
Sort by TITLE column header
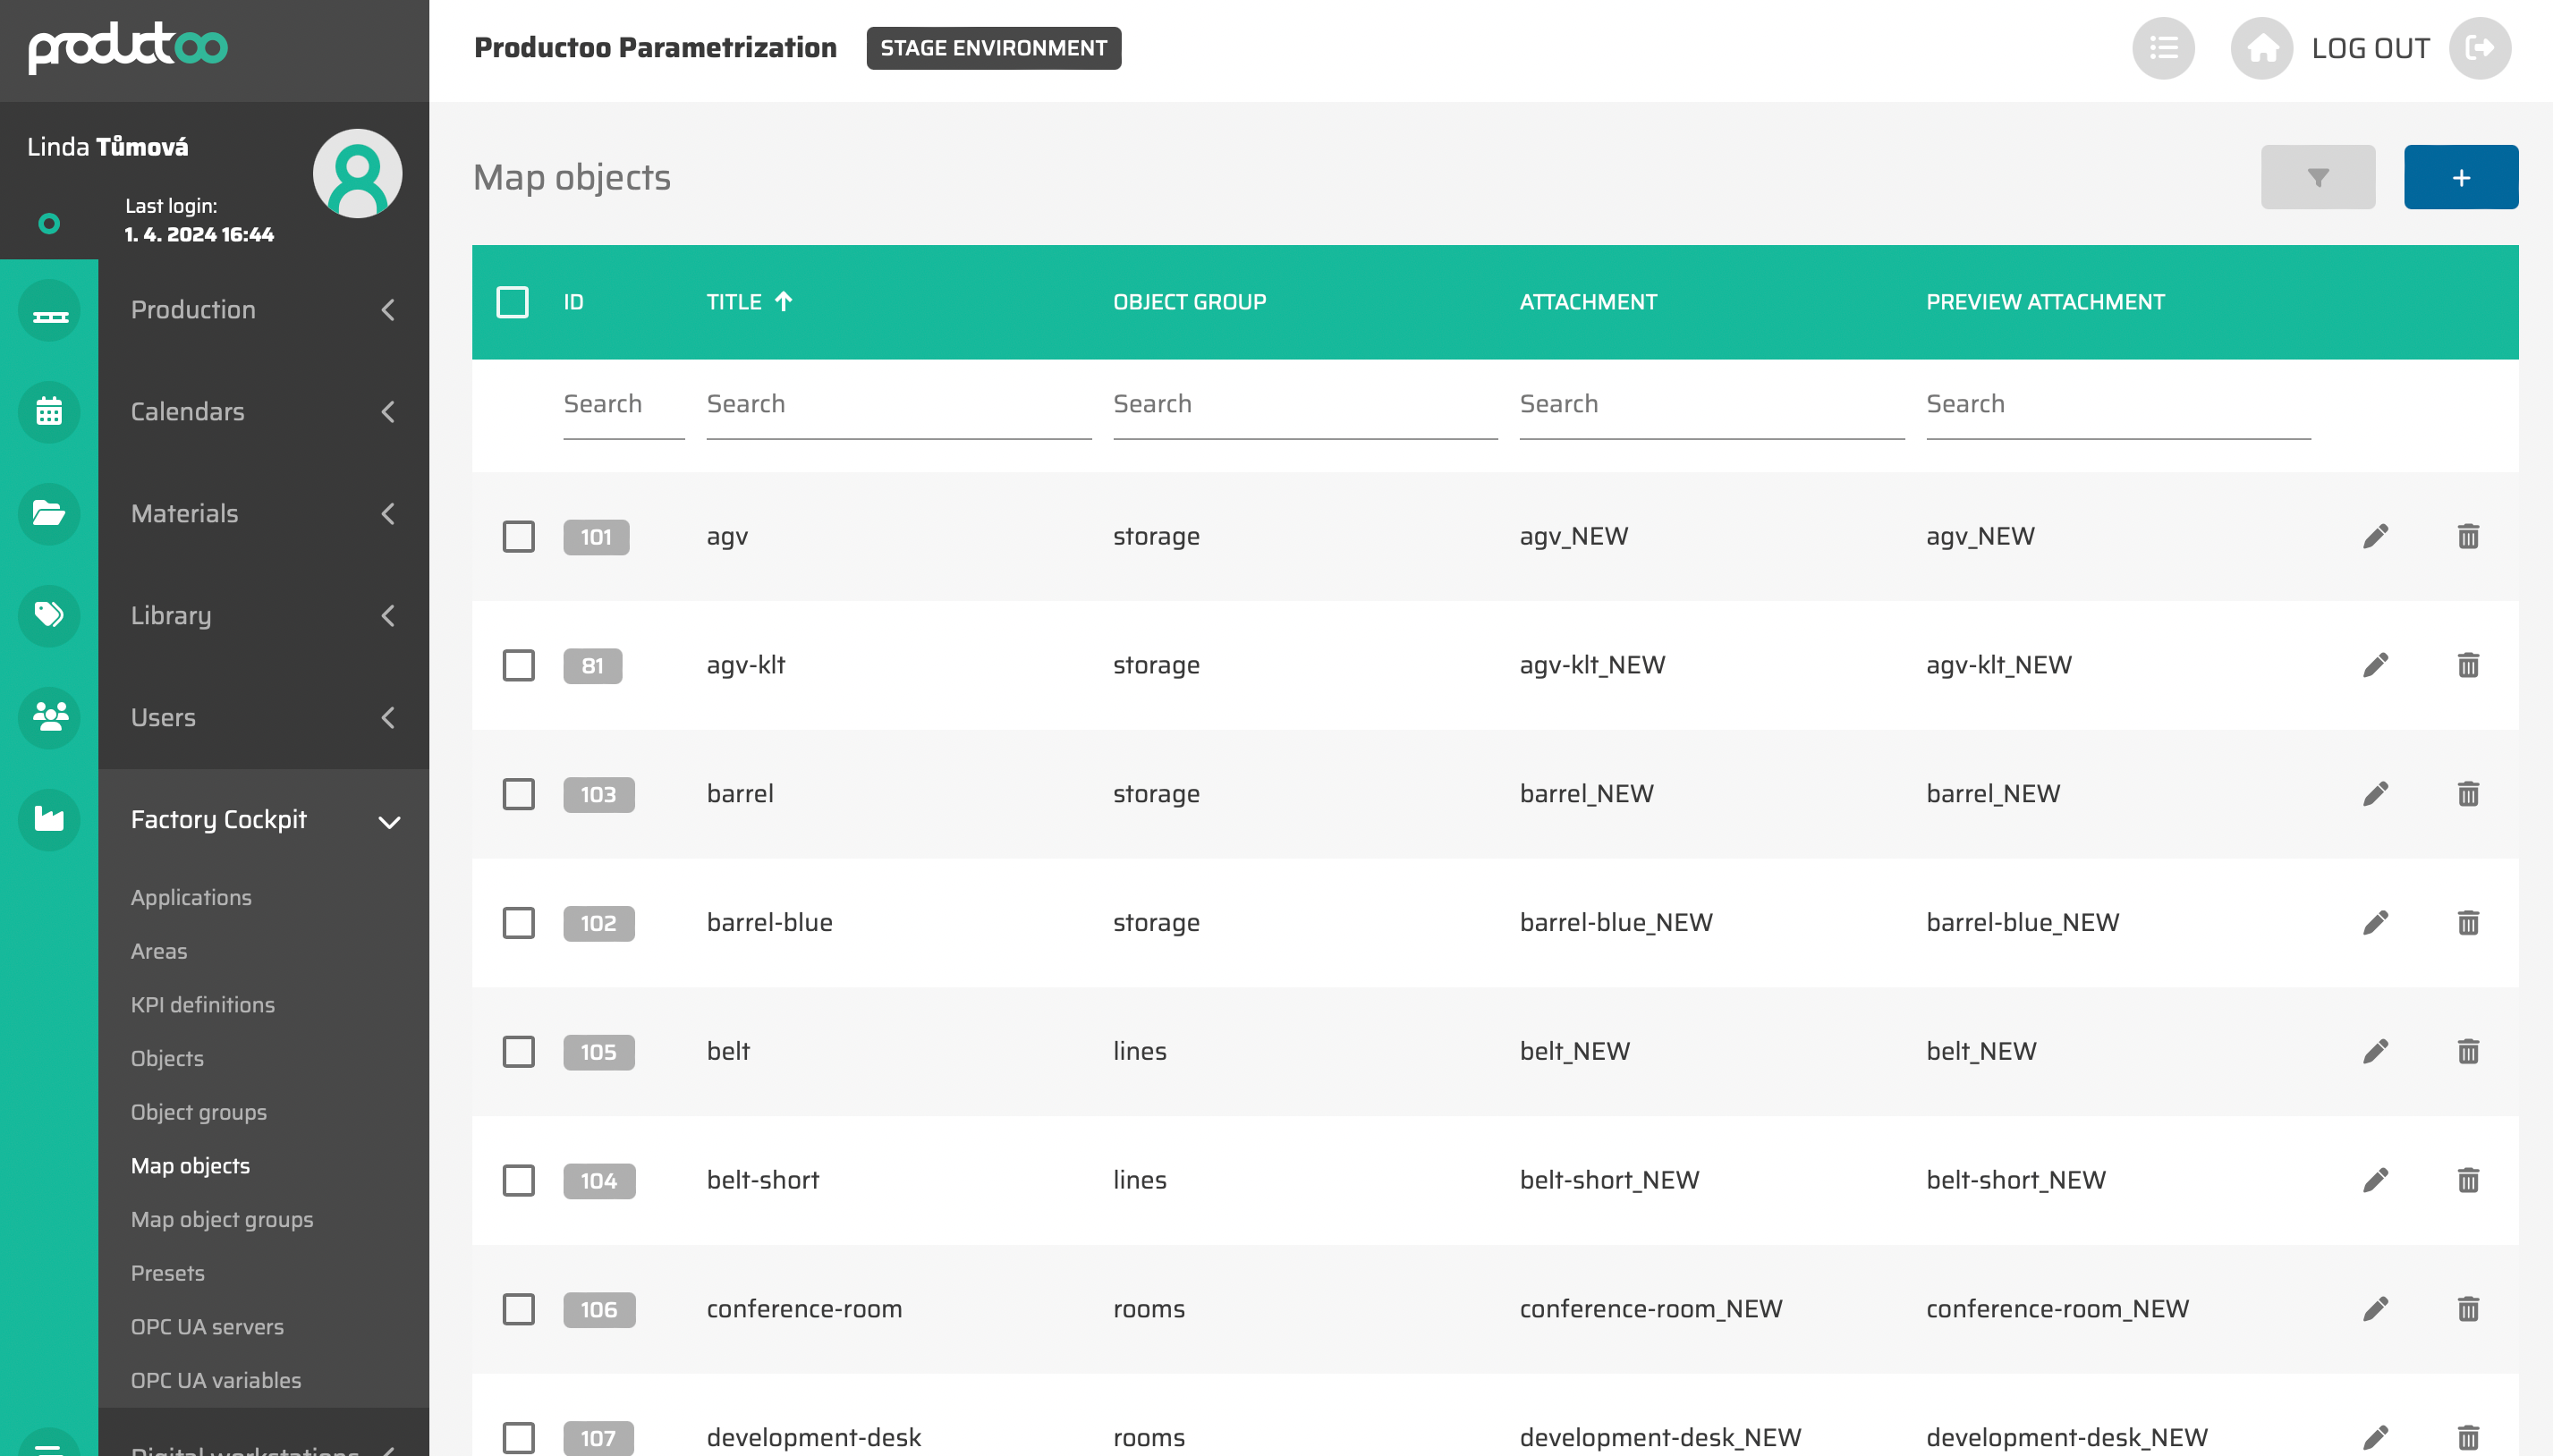[734, 302]
